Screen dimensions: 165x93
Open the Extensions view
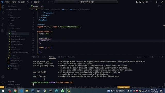[x=3, y=30]
